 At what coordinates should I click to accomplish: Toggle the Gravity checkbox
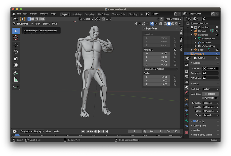[194, 121]
